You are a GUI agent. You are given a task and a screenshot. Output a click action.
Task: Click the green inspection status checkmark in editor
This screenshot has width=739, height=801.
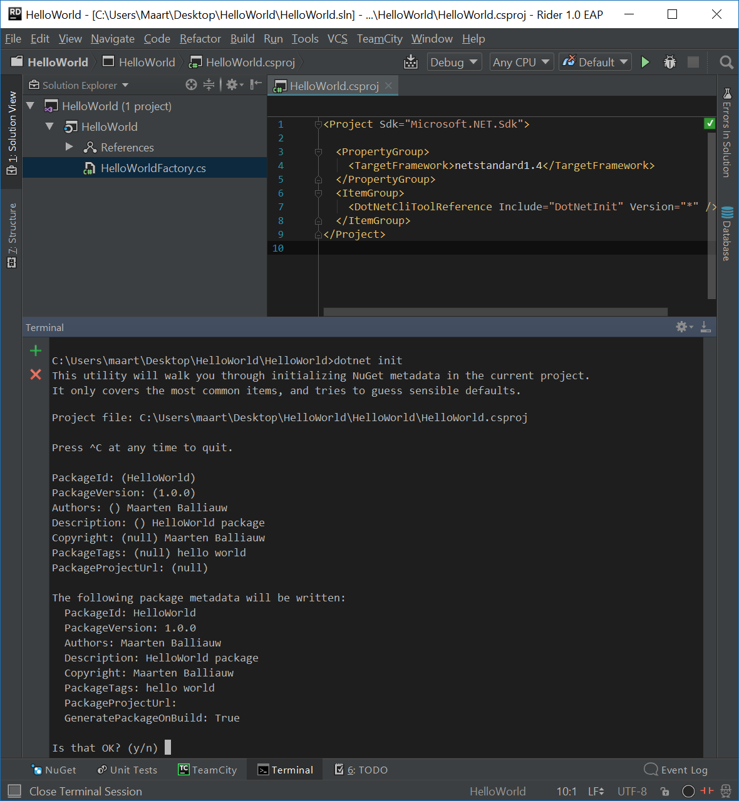pos(710,123)
